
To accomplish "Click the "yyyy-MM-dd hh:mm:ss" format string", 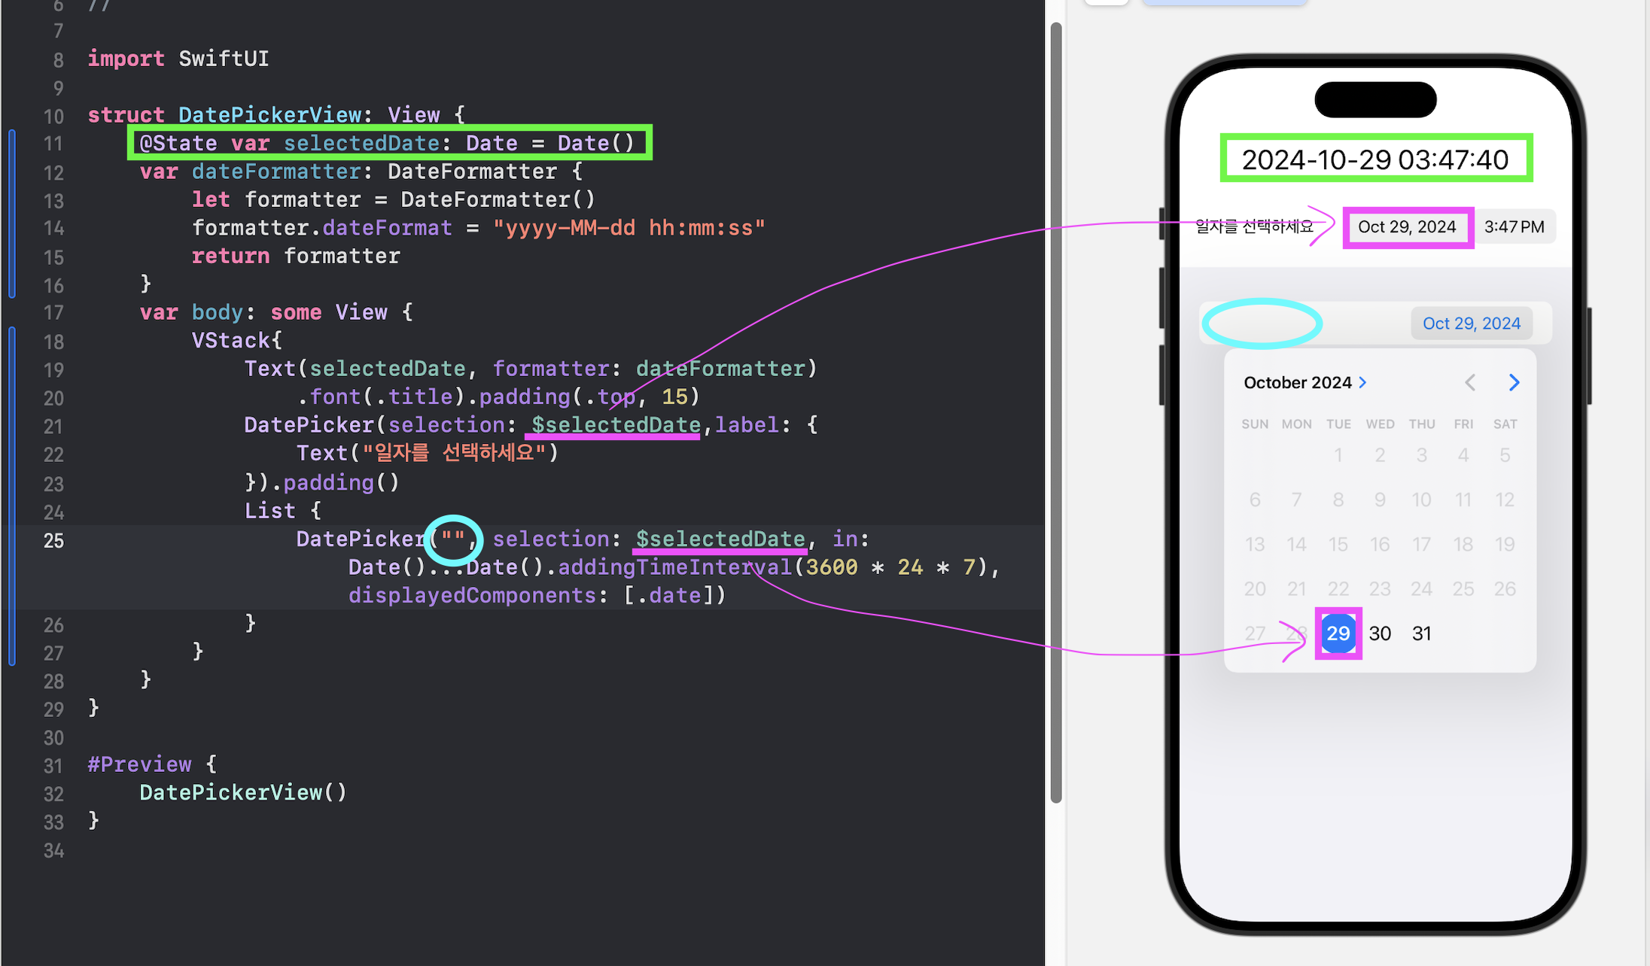I will tap(629, 228).
